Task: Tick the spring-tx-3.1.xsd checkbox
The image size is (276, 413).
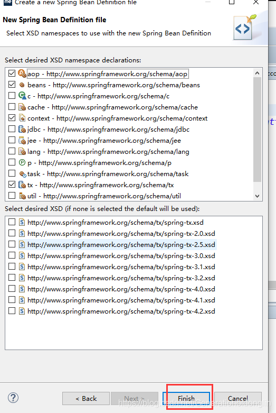Action: coord(12,267)
